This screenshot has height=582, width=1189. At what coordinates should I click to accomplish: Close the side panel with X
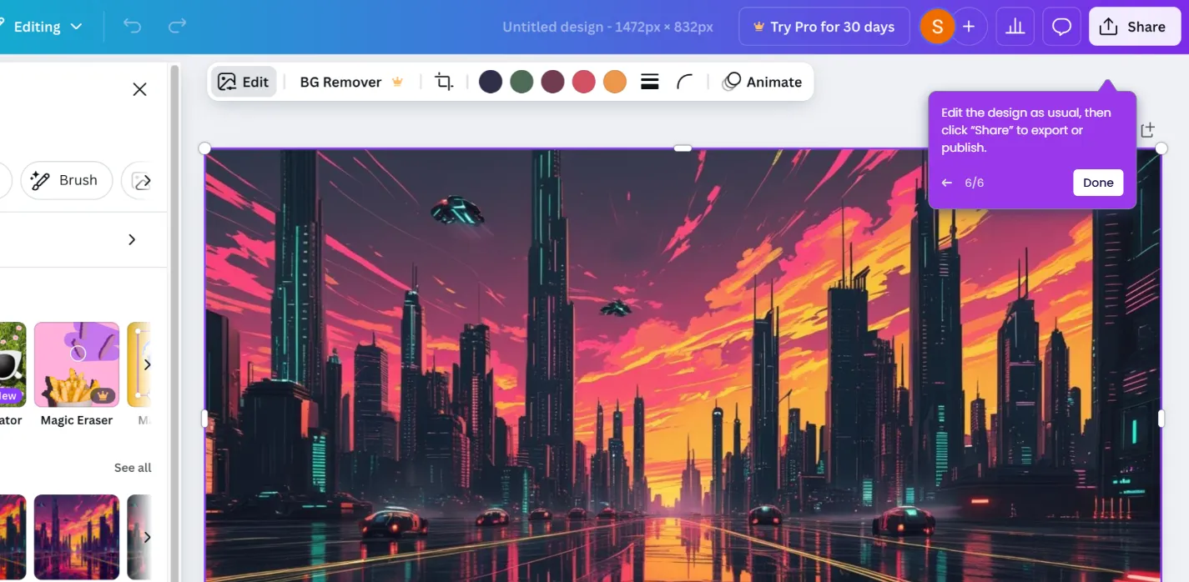point(139,89)
